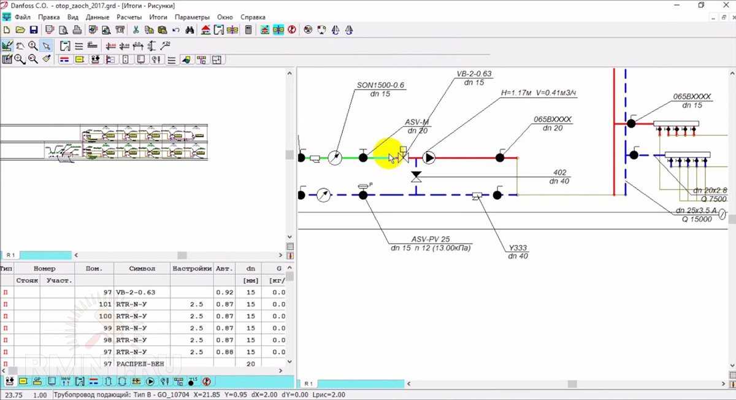Activate the arrow pointer selection tool

(47, 46)
